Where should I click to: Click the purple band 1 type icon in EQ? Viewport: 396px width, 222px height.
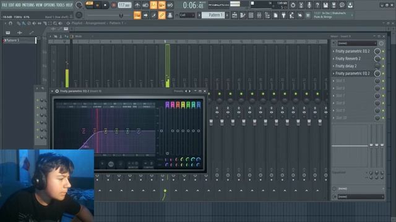(x=167, y=105)
